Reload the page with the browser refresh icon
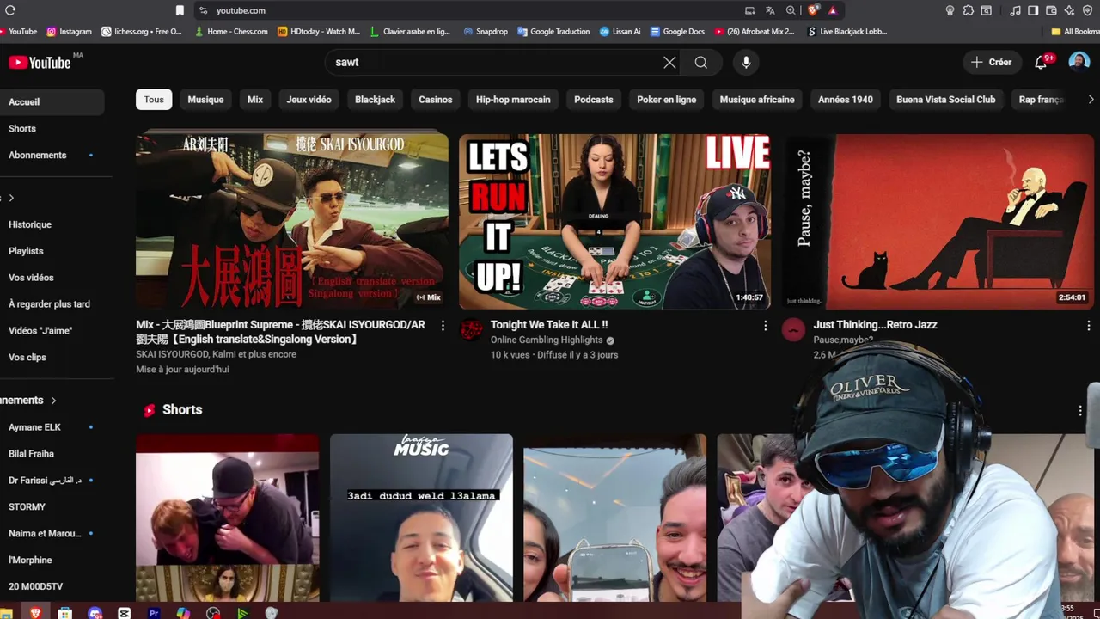Image resolution: width=1100 pixels, height=619 pixels. click(x=10, y=10)
